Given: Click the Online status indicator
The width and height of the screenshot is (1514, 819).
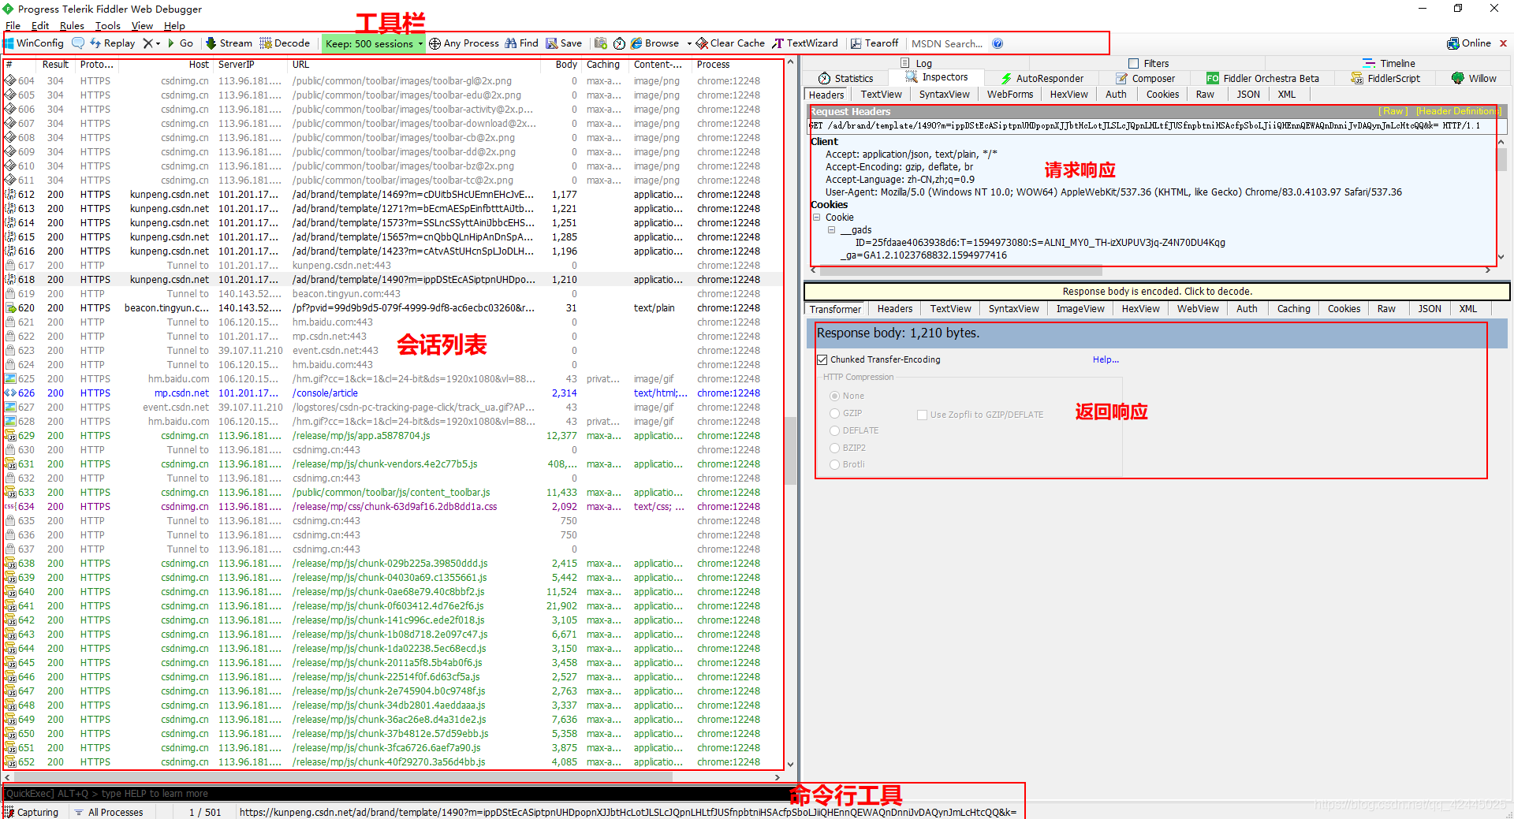Looking at the screenshot, I should click(x=1469, y=43).
